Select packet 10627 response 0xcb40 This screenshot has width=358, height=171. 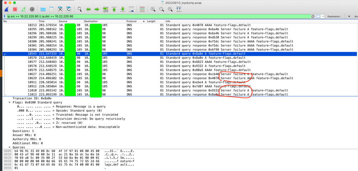180,74
